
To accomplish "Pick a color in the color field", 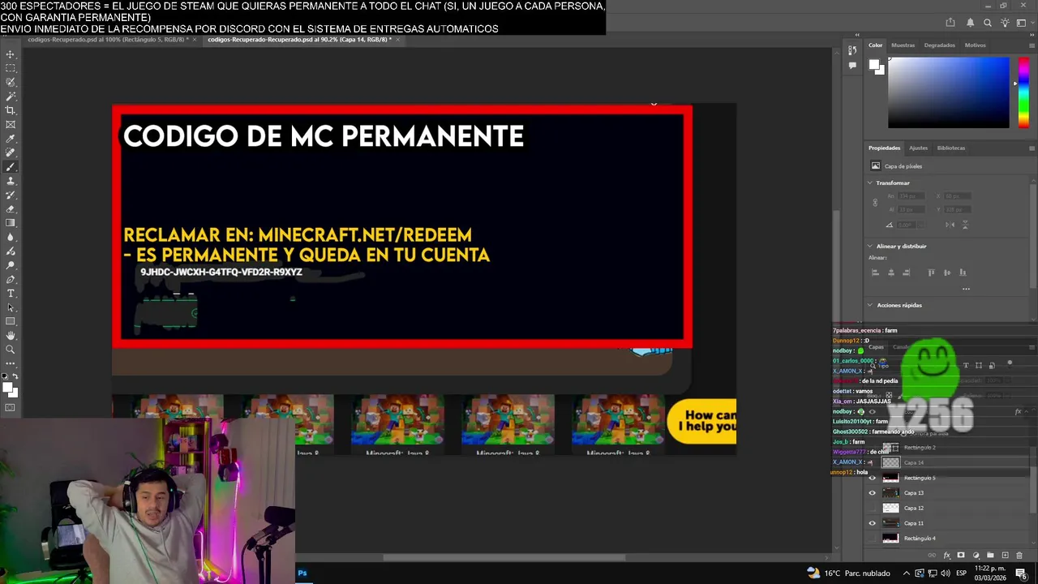I will pyautogui.click(x=948, y=92).
